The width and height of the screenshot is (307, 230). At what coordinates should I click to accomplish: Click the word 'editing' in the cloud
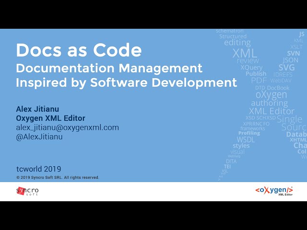pyautogui.click(x=237, y=43)
